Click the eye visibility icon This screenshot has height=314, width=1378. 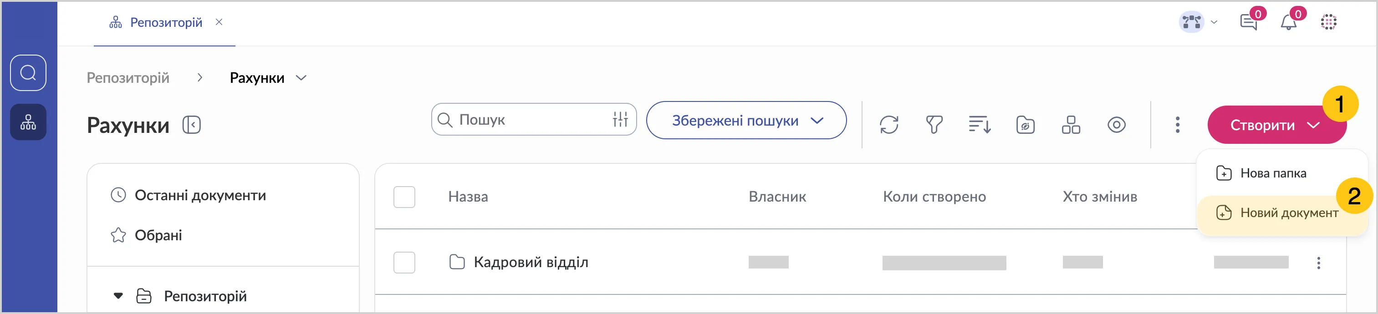pyautogui.click(x=1117, y=125)
